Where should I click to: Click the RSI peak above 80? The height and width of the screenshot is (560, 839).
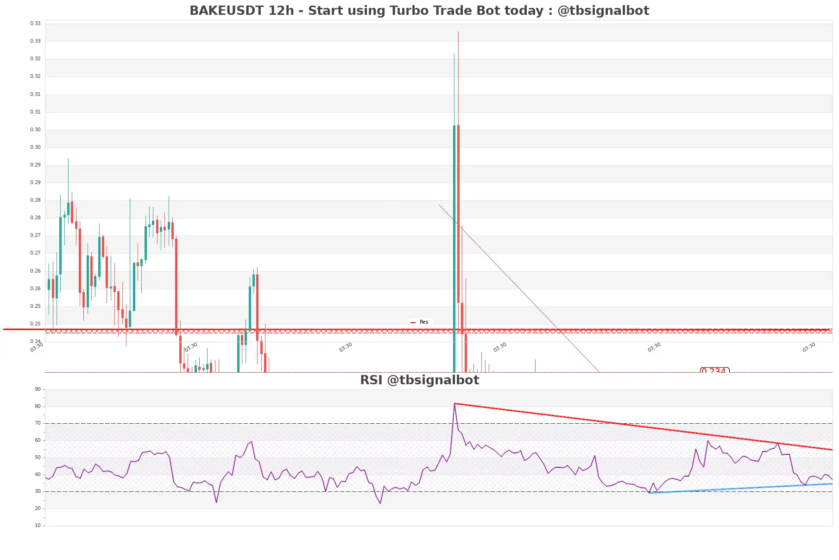[x=455, y=404]
